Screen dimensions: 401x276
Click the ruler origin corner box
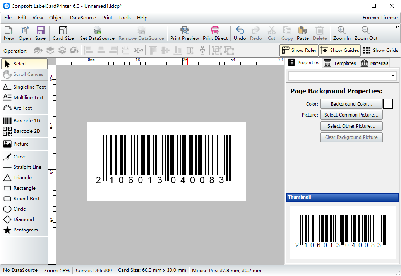click(52, 62)
